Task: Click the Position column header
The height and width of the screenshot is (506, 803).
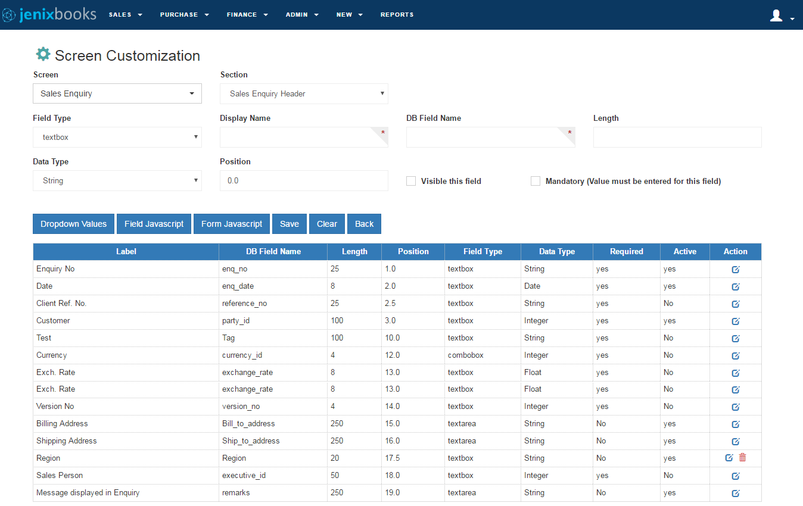Action: [x=413, y=251]
